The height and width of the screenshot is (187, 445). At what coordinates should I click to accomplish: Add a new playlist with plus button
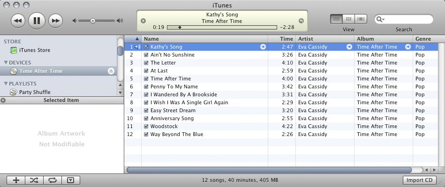(16, 180)
